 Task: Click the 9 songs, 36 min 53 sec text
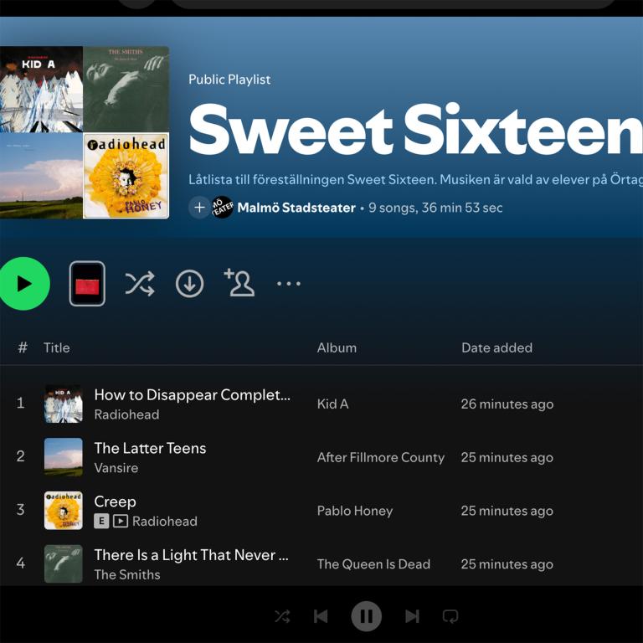pyautogui.click(x=435, y=208)
